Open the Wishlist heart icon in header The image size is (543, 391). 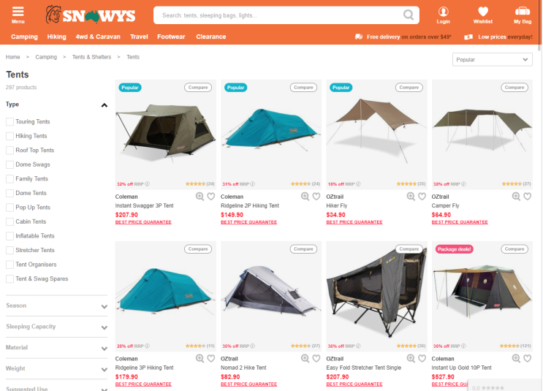click(483, 15)
